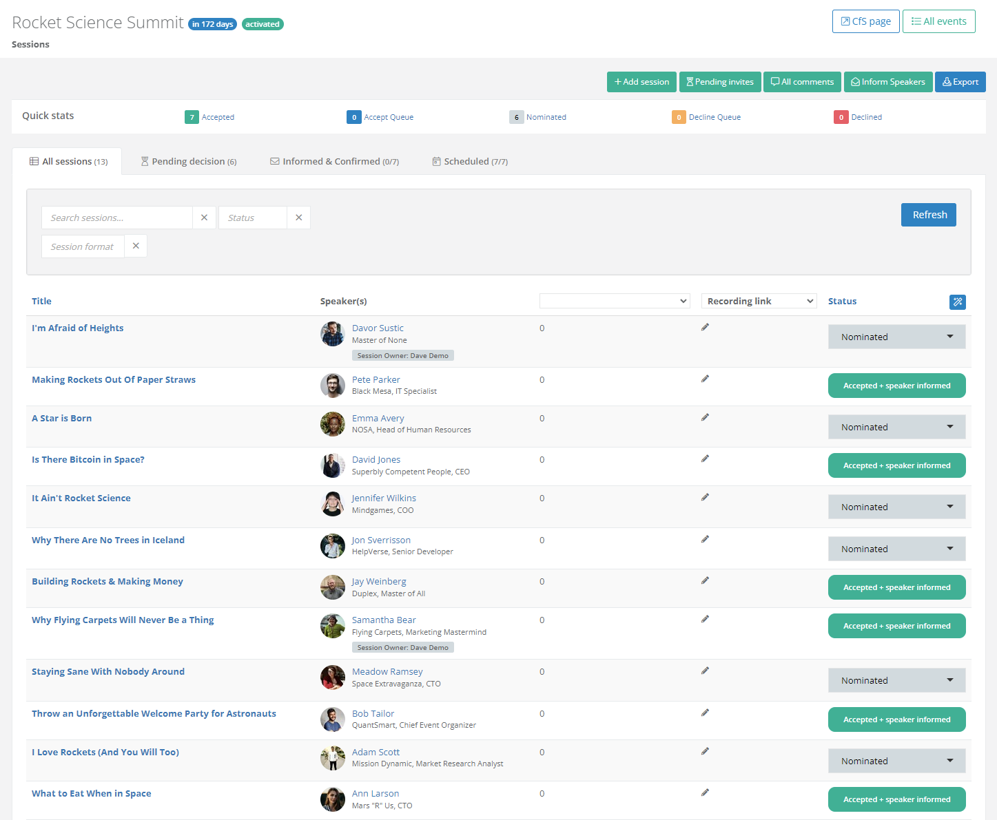The width and height of the screenshot is (997, 820).
Task: Open the blank column selector dropdown
Action: (614, 301)
